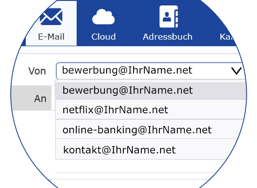Select the Cloud tab label
The image size is (257, 188).
(x=103, y=37)
